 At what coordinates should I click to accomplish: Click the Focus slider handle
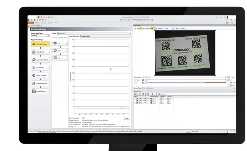200,83
